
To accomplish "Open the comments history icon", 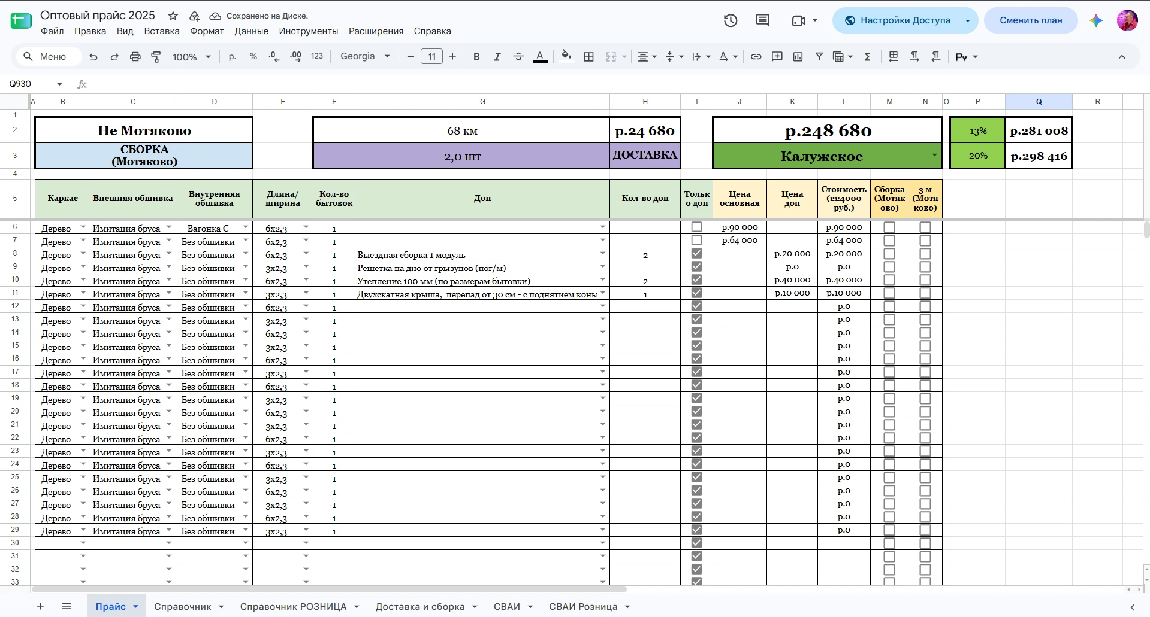I will [762, 20].
